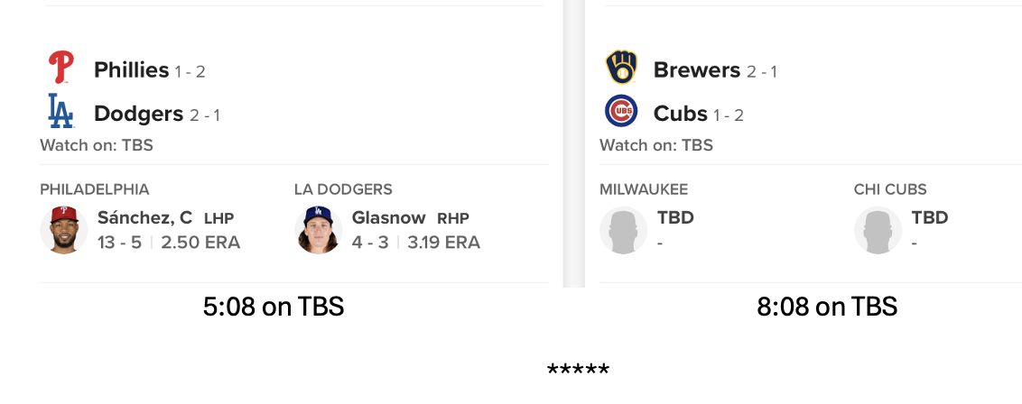This screenshot has height=404, width=1022.
Task: Click the Cubs team logo
Action: click(x=621, y=112)
